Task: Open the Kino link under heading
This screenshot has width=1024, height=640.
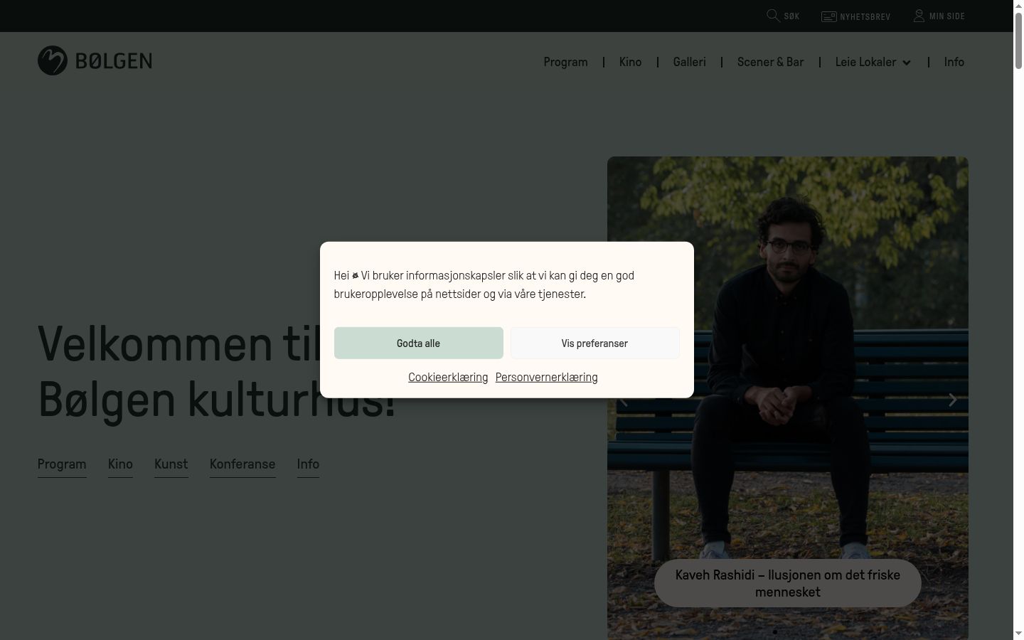Action: pos(120,464)
